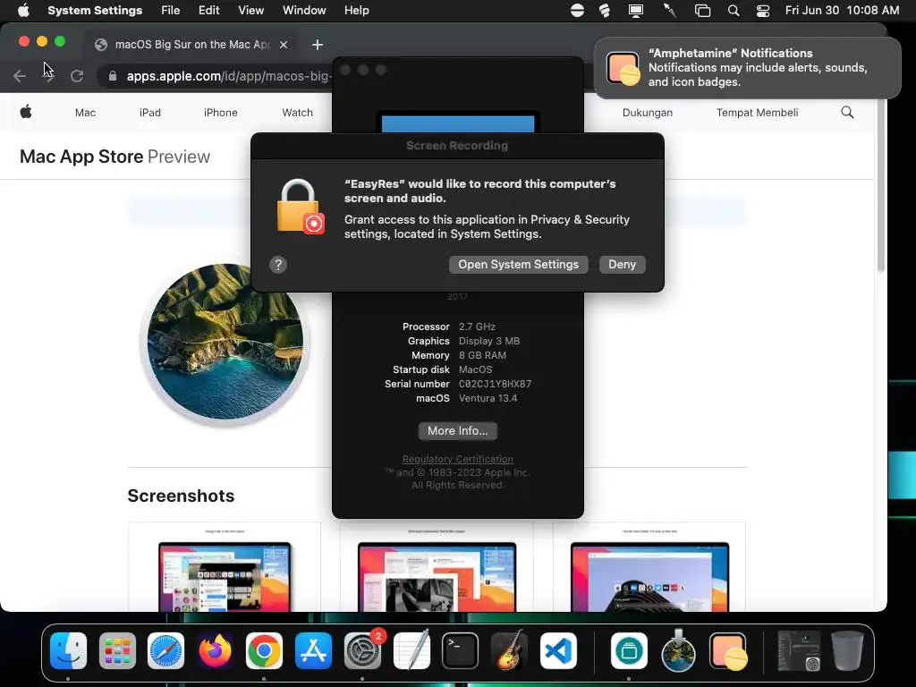Viewport: 916px width, 687px height.
Task: Open TextEdit from the Dock
Action: (411, 650)
